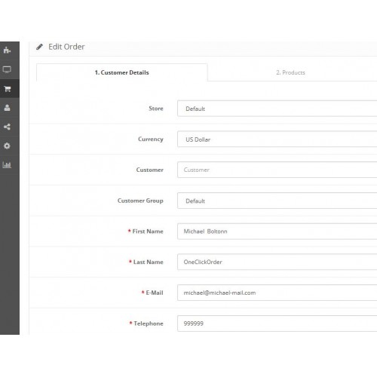Click the Edit Order heading text

(66, 47)
